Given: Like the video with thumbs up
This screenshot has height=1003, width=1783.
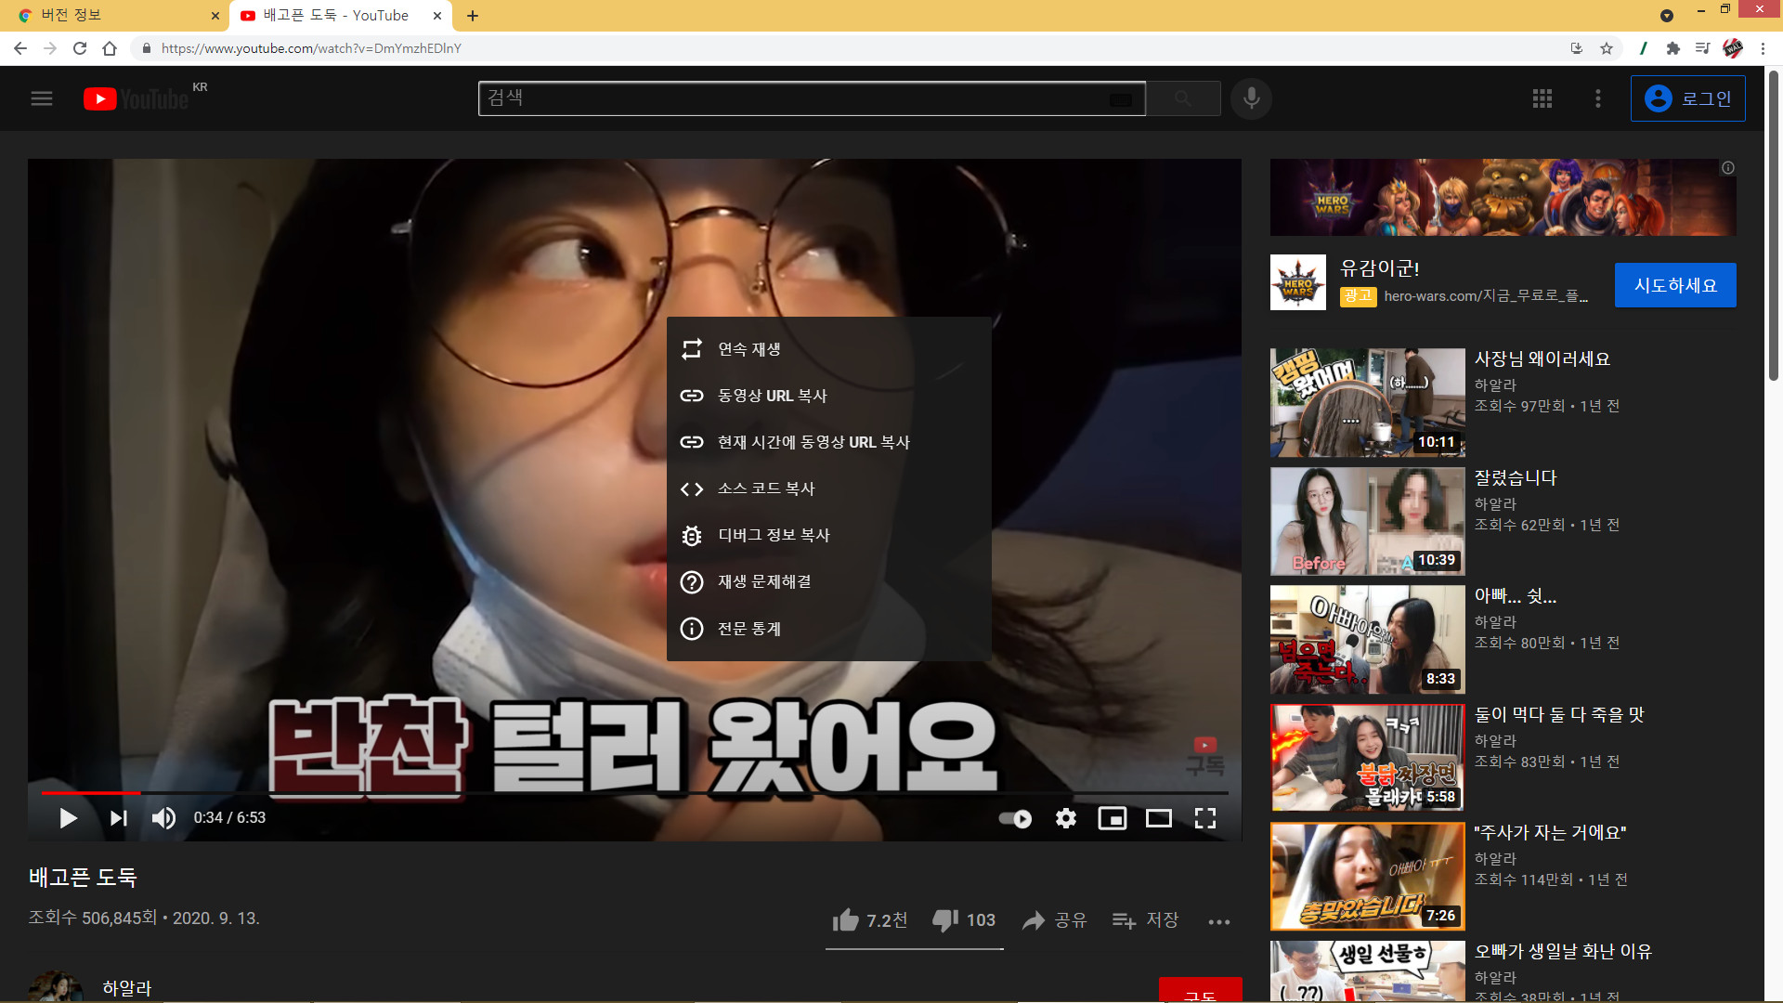Looking at the screenshot, I should point(845,919).
